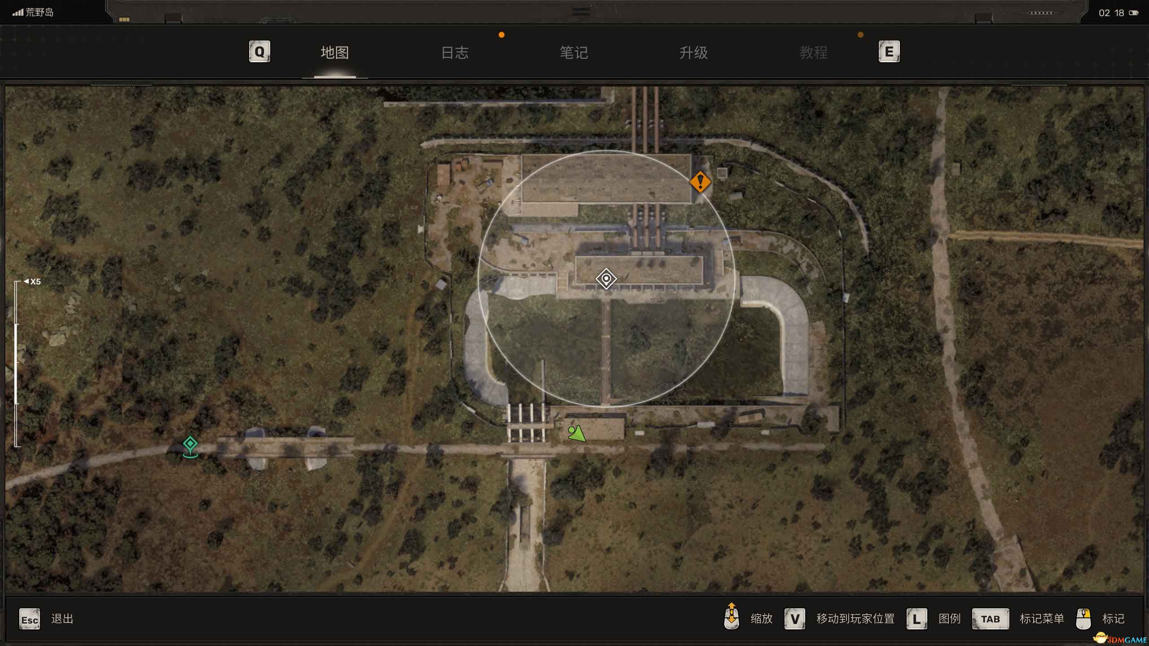The width and height of the screenshot is (1149, 646).
Task: Click 移动到玩家位置 to center on player
Action: tap(855, 619)
